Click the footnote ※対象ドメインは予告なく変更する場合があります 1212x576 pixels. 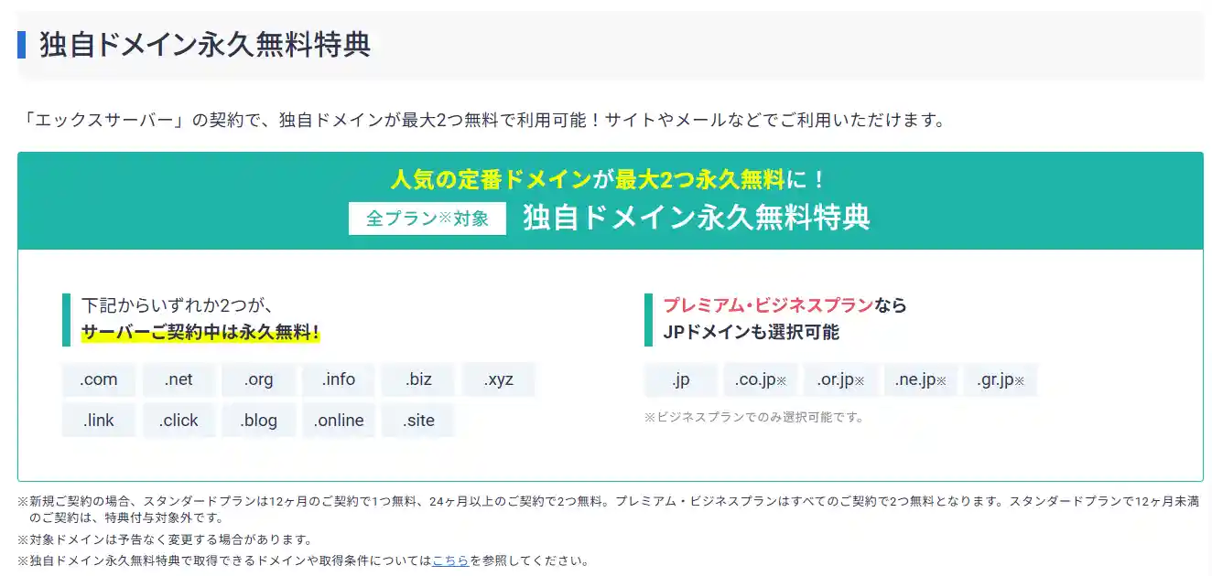click(166, 539)
